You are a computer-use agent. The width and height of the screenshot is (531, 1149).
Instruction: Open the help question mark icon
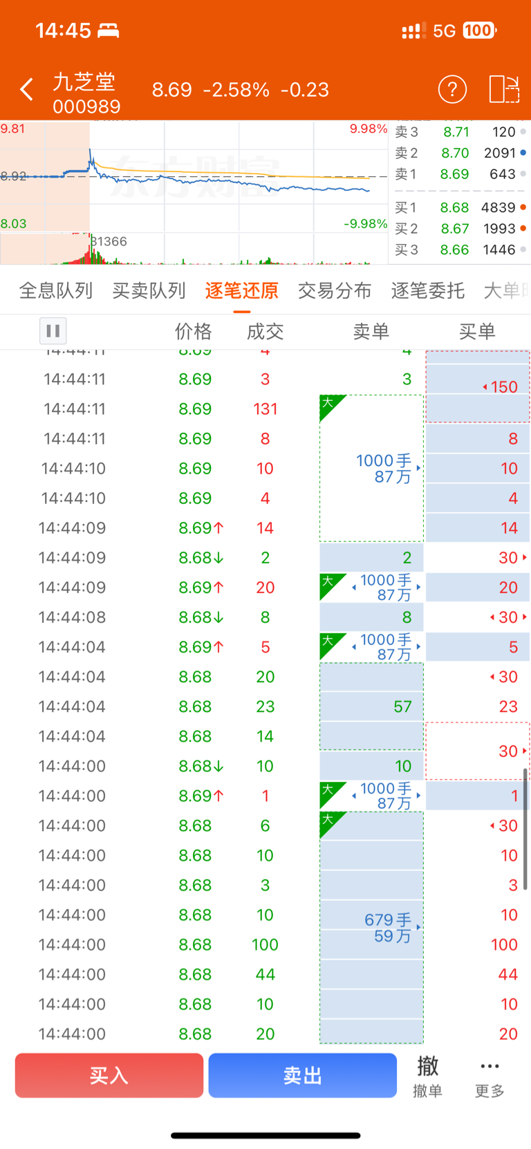(452, 89)
